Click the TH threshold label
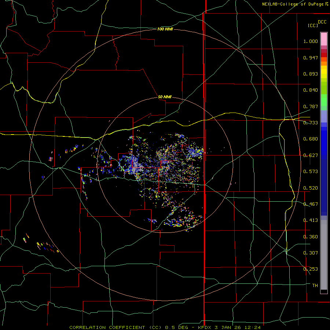This screenshot has width=330, height=330. (x=315, y=286)
